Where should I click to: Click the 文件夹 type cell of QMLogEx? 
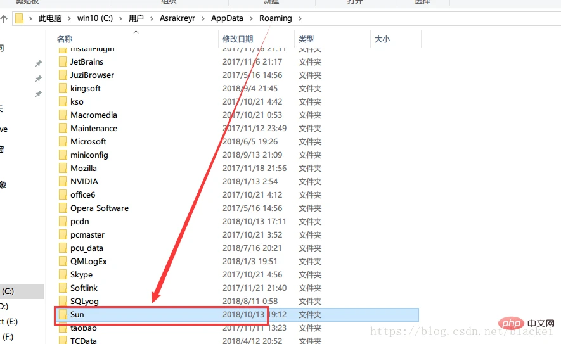click(x=310, y=261)
